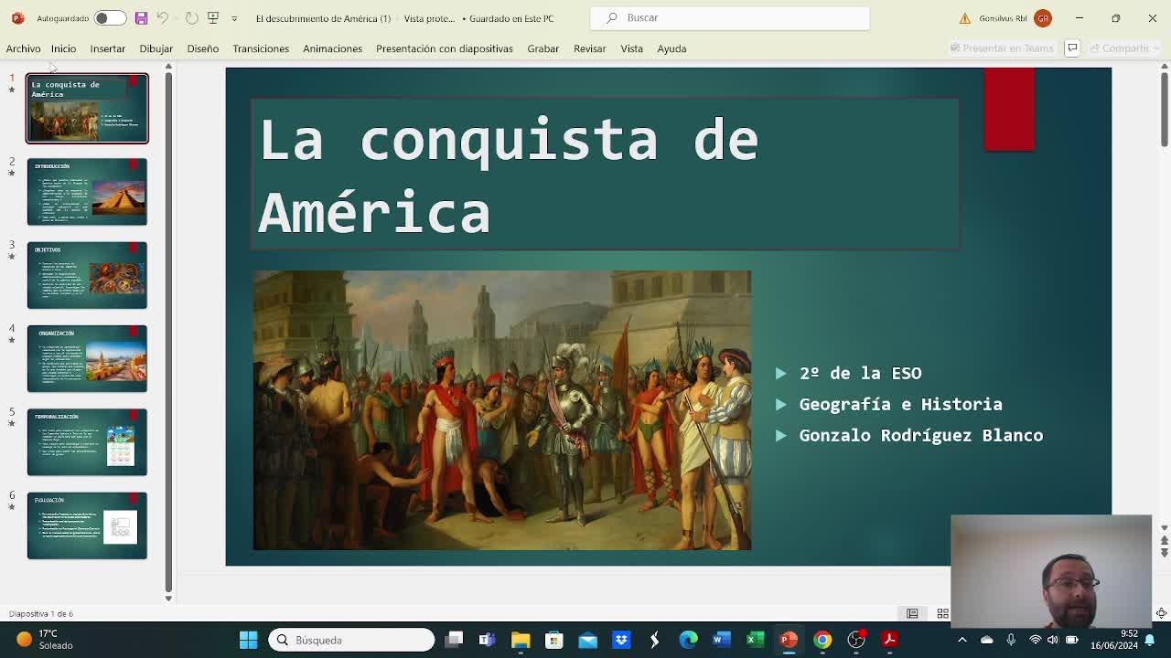This screenshot has width=1171, height=658.
Task: Open Presentación con diapositivas tab
Action: pyautogui.click(x=445, y=48)
